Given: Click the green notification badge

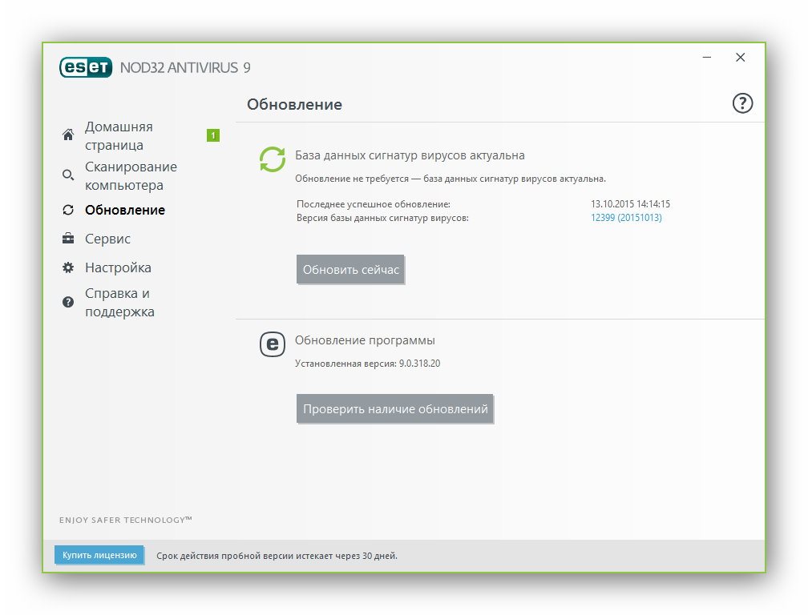Looking at the screenshot, I should pyautogui.click(x=213, y=135).
